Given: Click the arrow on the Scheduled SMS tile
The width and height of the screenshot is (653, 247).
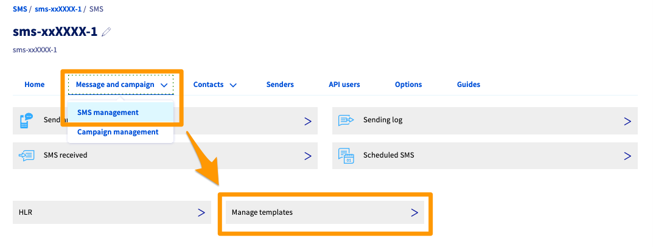Looking at the screenshot, I should click(627, 156).
